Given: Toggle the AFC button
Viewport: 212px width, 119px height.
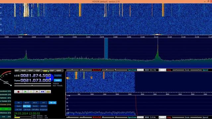Looking at the screenshot, I should click(43, 103).
